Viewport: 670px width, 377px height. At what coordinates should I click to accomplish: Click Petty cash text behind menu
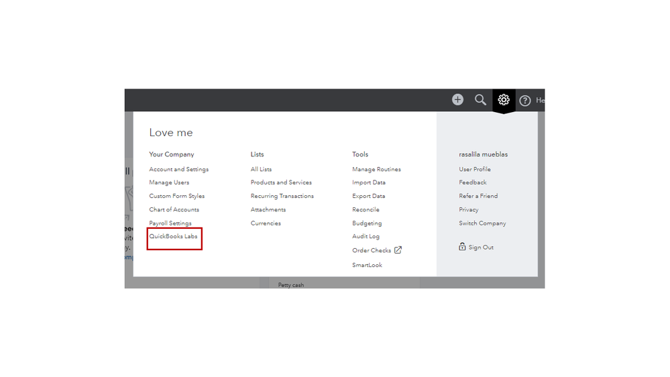(290, 284)
